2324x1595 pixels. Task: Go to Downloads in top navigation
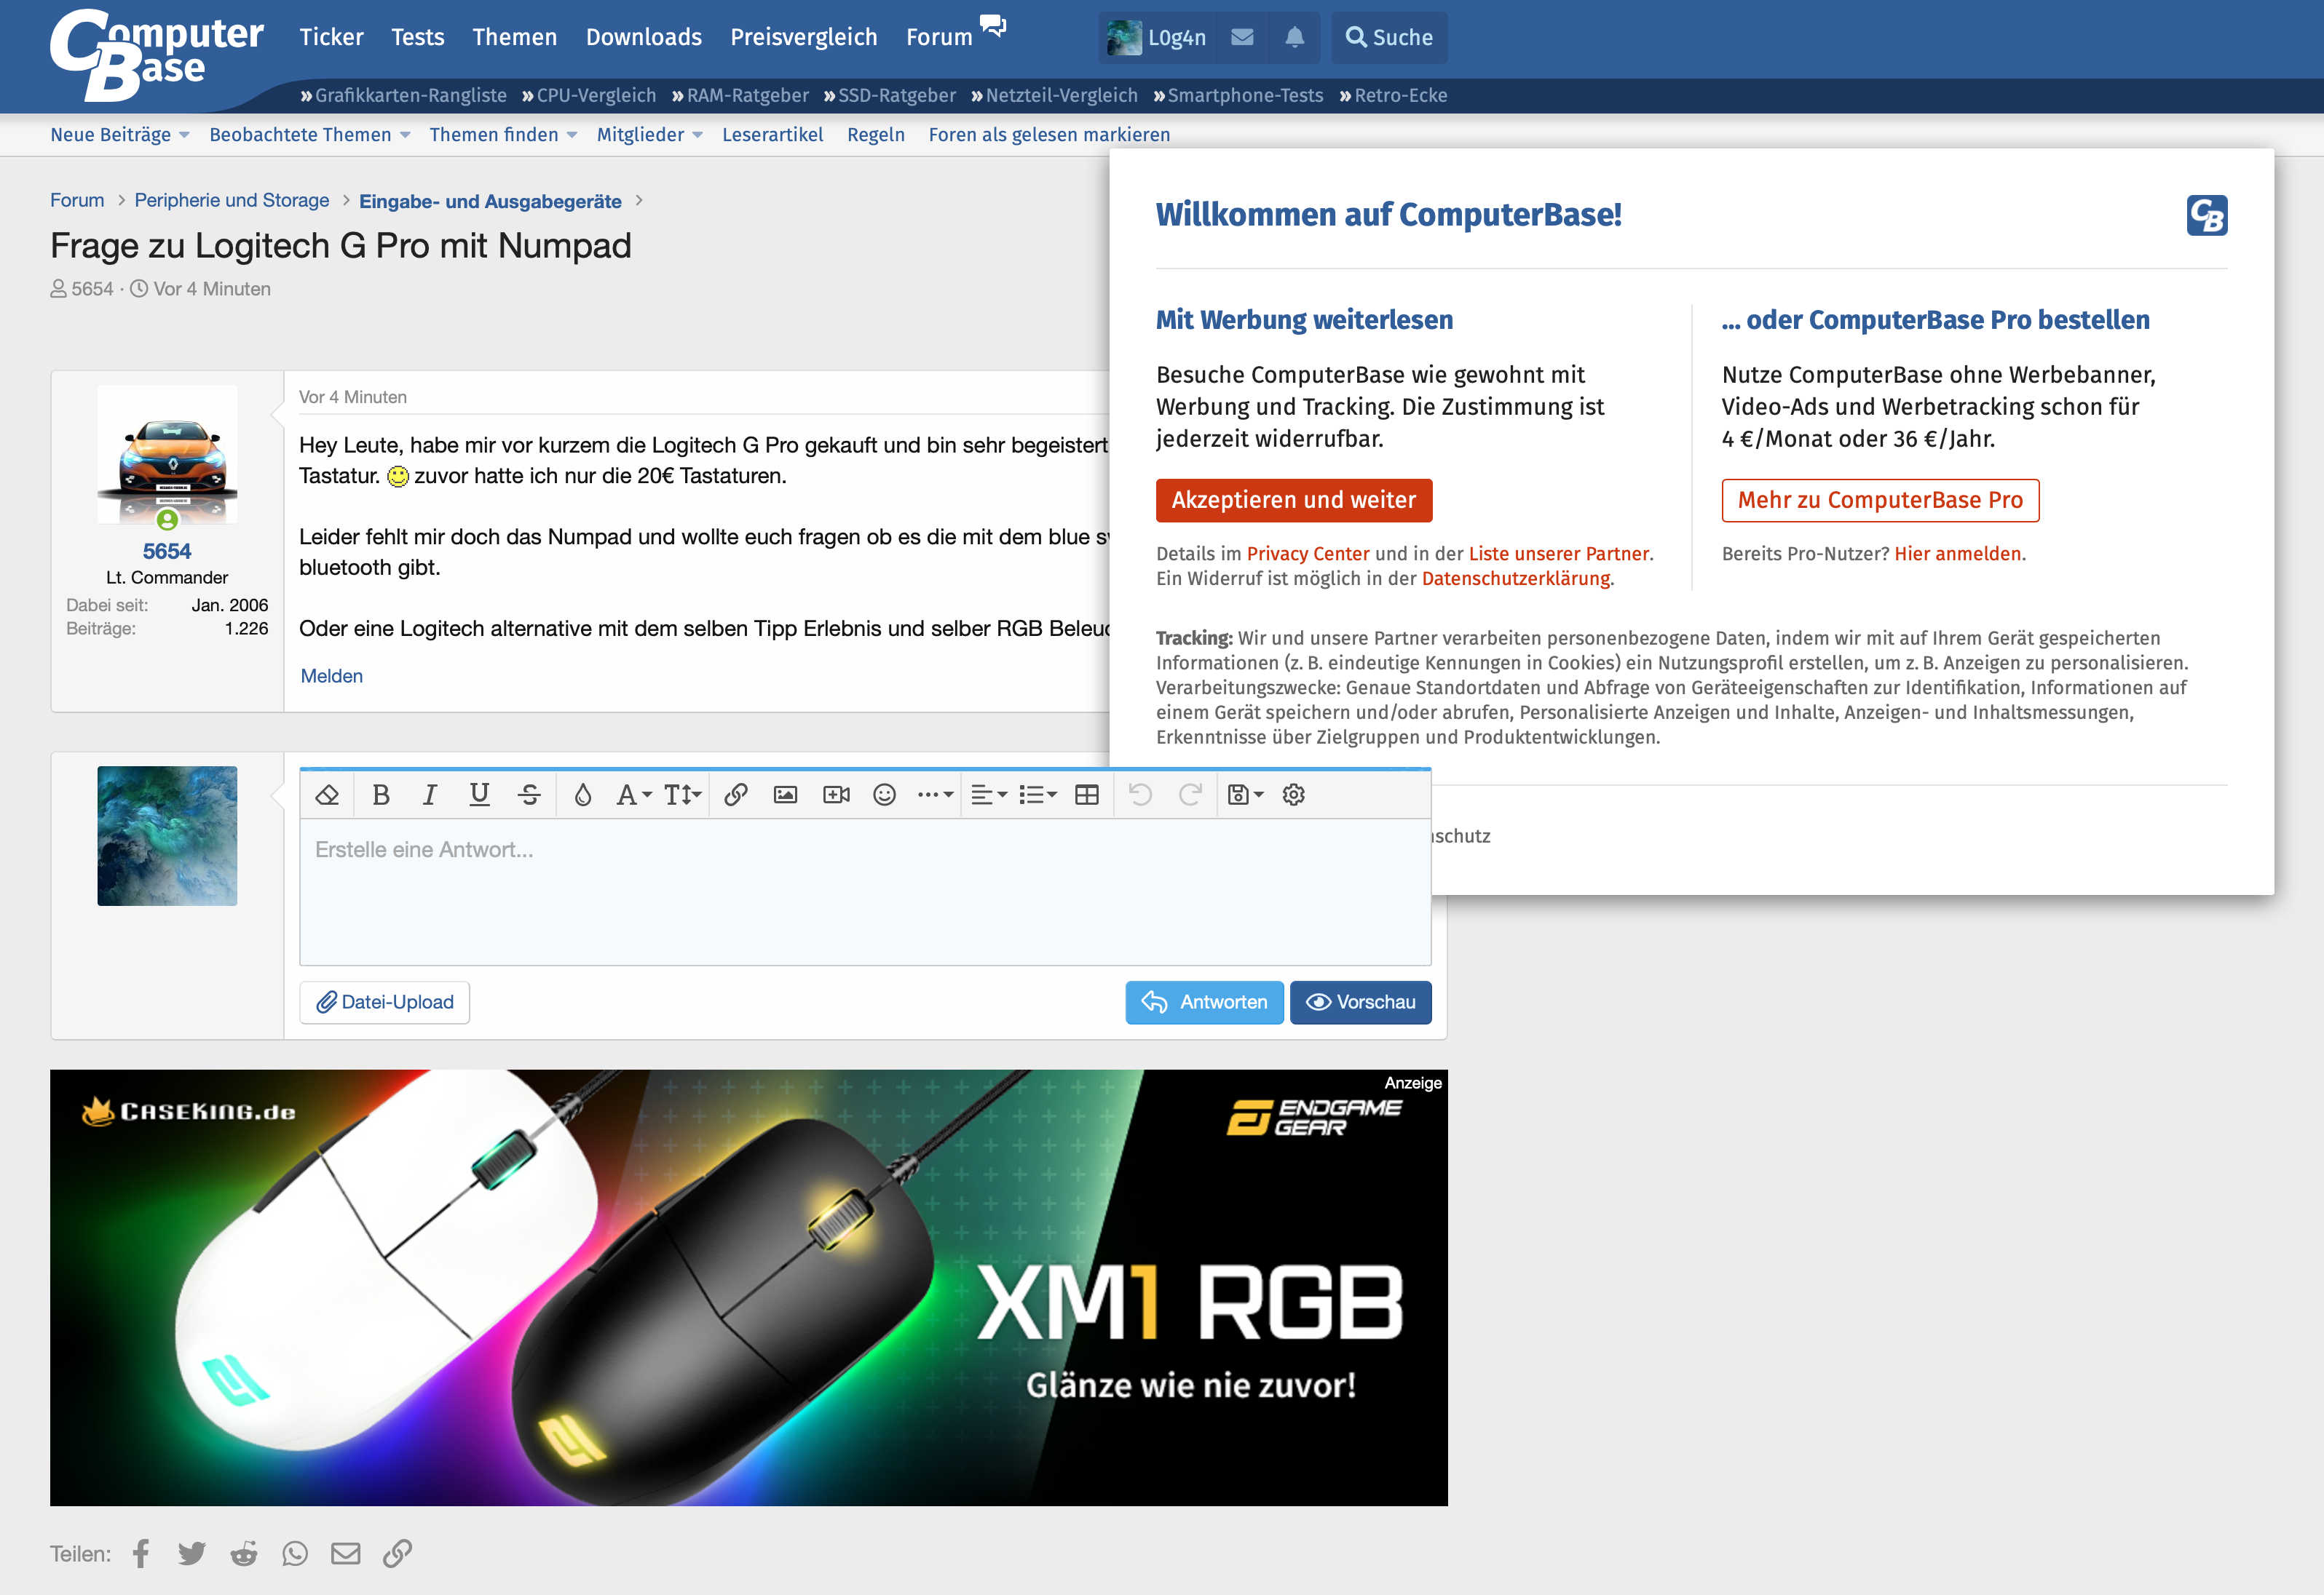click(643, 37)
